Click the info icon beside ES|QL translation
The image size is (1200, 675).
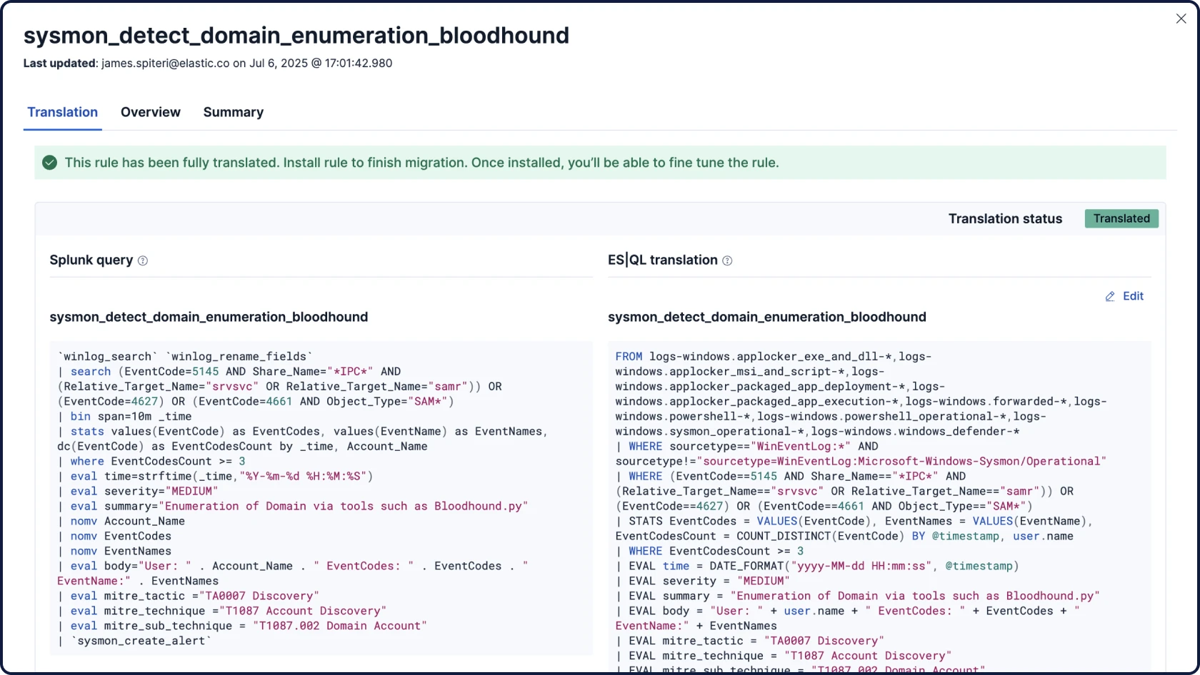pyautogui.click(x=727, y=260)
